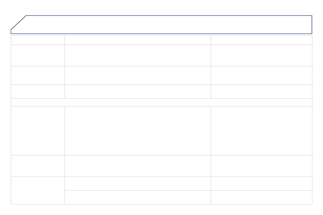Screen dimensions: 323x215
Task: Click the very last middle cell of the table
Action: 137,197
